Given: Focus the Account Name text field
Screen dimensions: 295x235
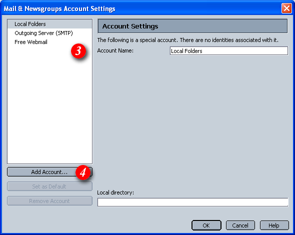Looking at the screenshot, I should 229,51.
